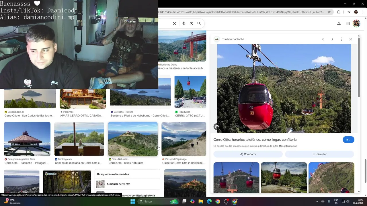The width and height of the screenshot is (367, 206).
Task: Open Chrome three-dot menu
Action: [x=362, y=12]
